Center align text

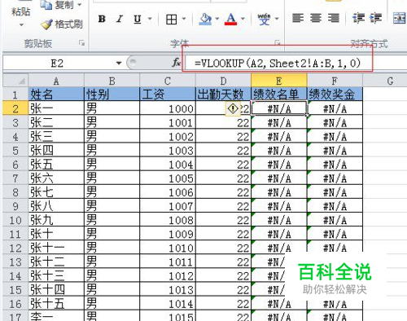(x=316, y=18)
